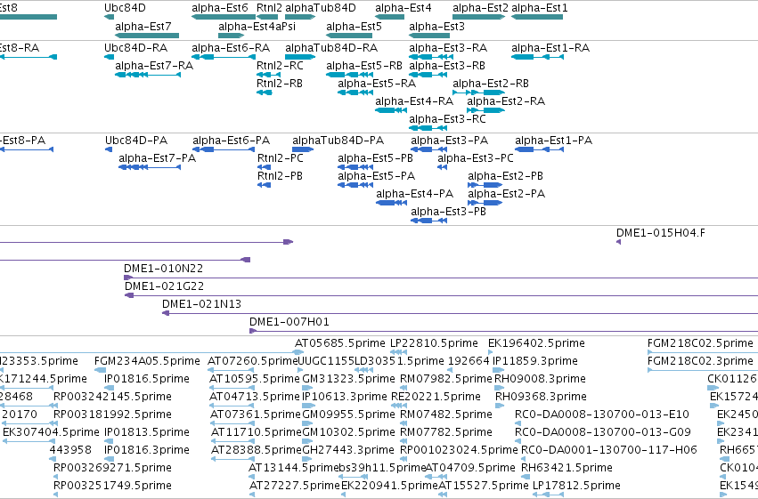Select the alpha-Est5 gene label

tap(354, 26)
